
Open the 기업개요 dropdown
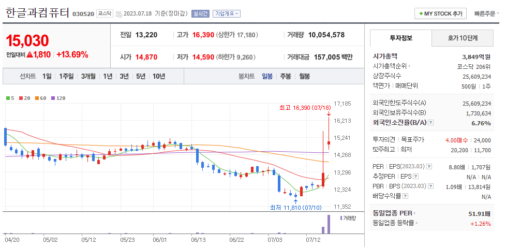tap(226, 13)
